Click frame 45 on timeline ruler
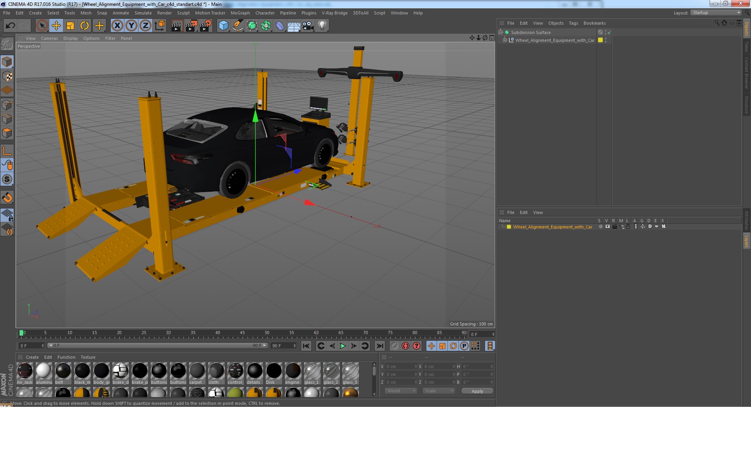This screenshot has width=751, height=453. [x=242, y=333]
